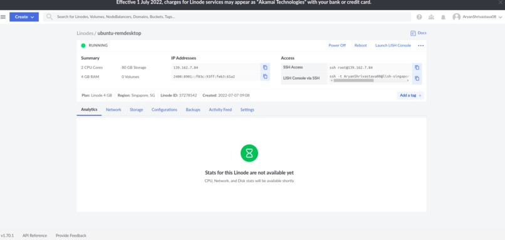Copy the SSH Access command
The width and height of the screenshot is (505, 240).
point(417,67)
